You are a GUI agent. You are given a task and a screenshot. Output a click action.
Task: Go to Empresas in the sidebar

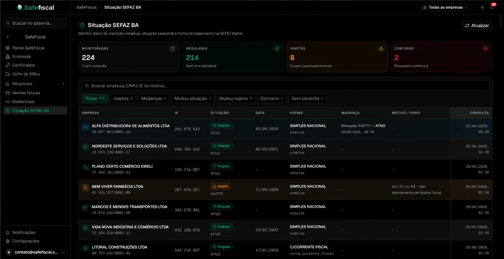(x=35, y=56)
